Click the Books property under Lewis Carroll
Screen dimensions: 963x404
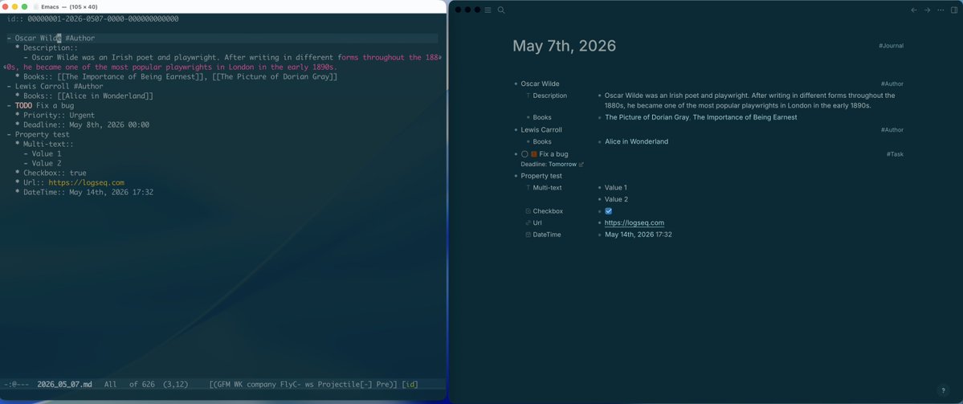coord(542,141)
